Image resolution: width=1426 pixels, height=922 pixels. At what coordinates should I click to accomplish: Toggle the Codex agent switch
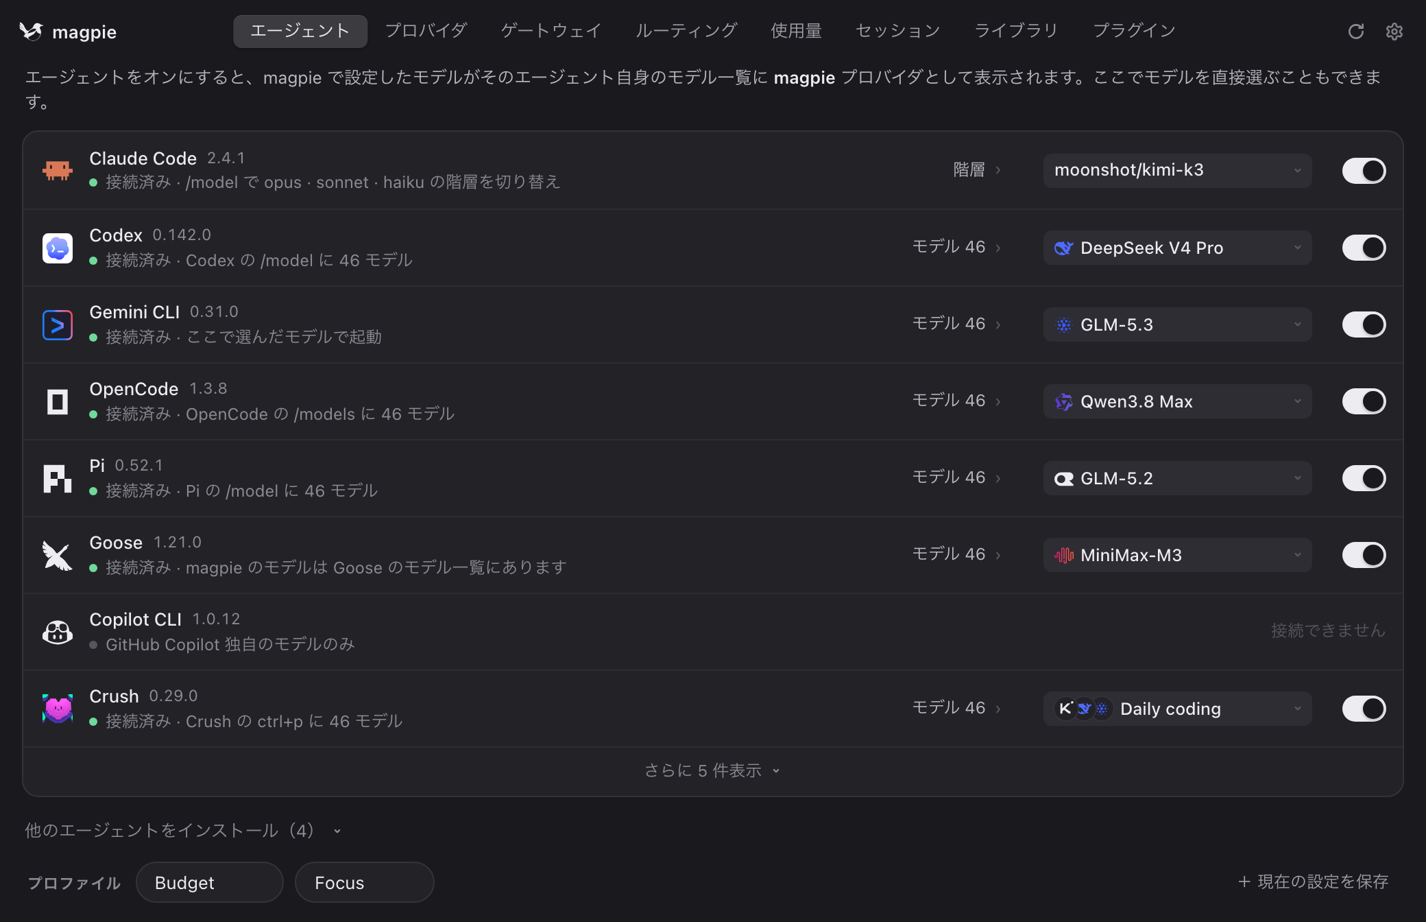pyautogui.click(x=1364, y=248)
